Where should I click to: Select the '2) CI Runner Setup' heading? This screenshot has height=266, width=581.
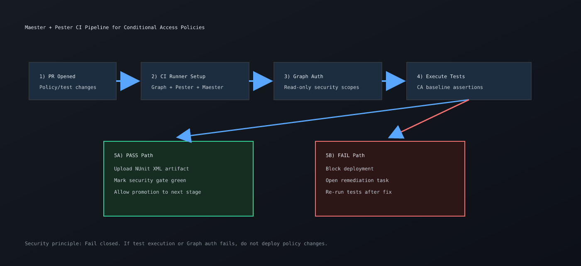point(178,76)
